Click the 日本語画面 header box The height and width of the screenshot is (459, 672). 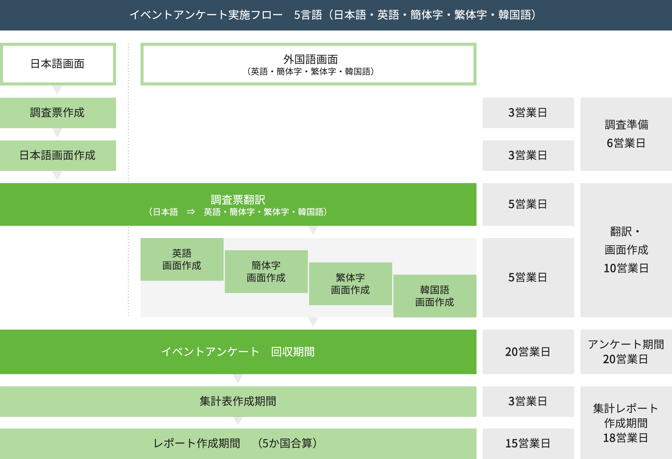[x=58, y=64]
